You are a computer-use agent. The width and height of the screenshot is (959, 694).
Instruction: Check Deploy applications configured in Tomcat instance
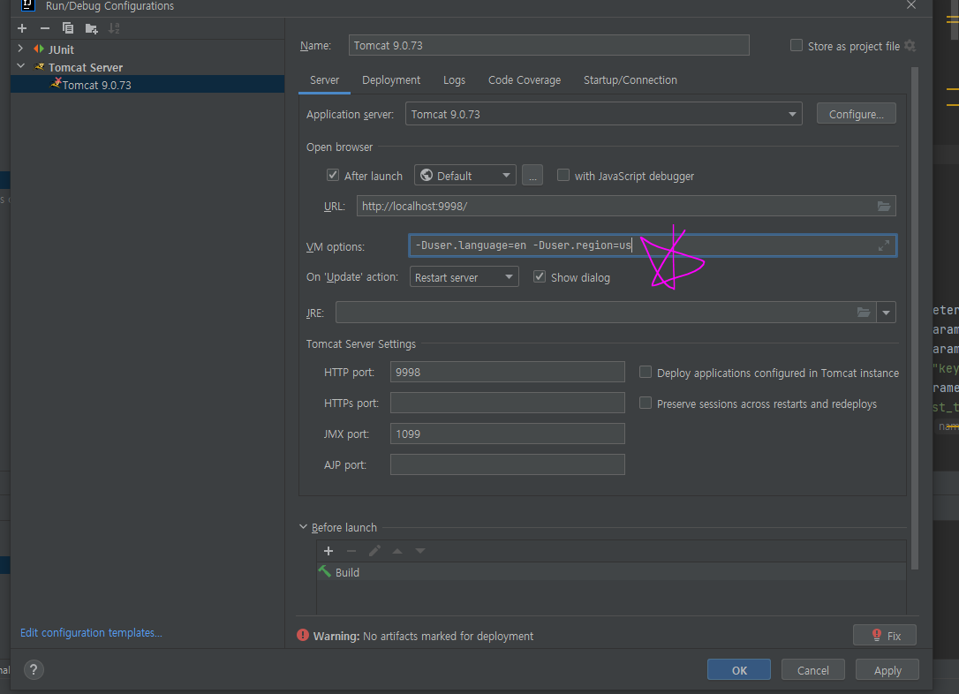(x=646, y=372)
